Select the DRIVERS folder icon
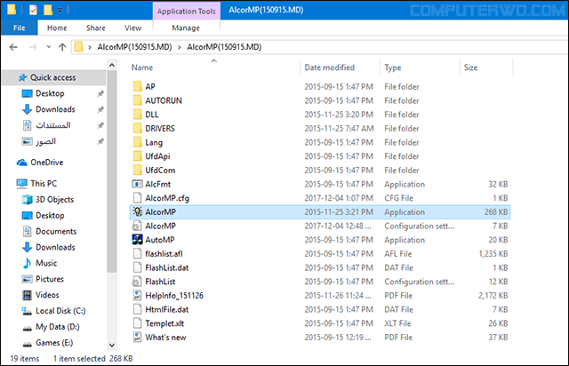 (x=137, y=128)
